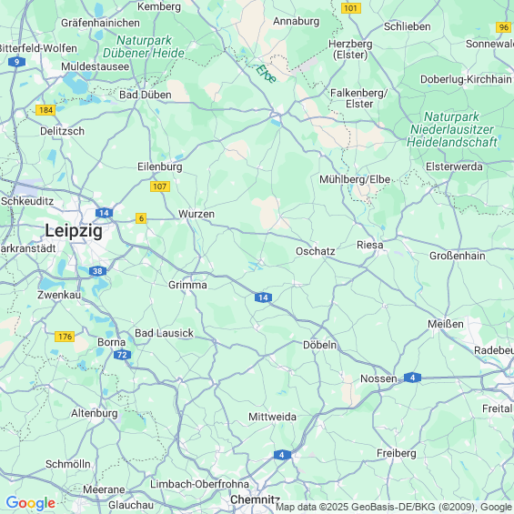Viewport: 514px width, 514px height.
Task: Click the Elbe river label
Action: (x=266, y=74)
